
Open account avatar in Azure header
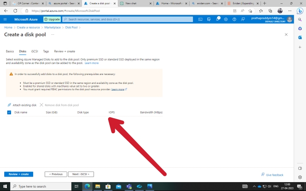[289, 19]
